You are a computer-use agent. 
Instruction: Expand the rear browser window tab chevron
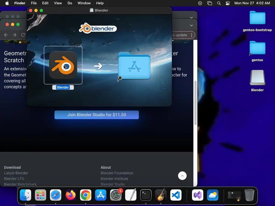[x=191, y=18]
